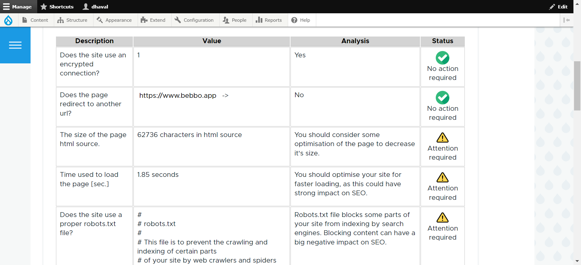Screen dimensions: 581x265
Task: Toggle the toolbar orientation button
Action: click(x=566, y=20)
